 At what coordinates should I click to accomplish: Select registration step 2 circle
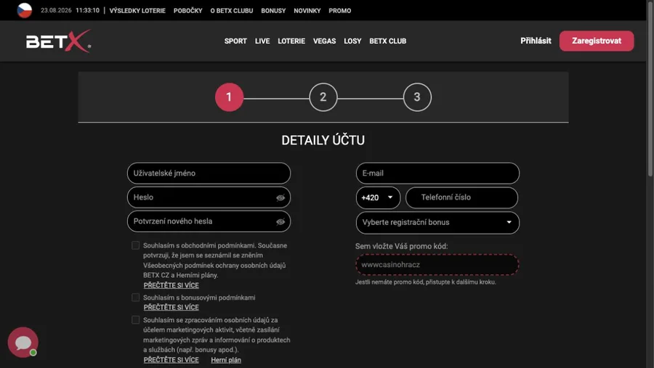[x=323, y=97]
